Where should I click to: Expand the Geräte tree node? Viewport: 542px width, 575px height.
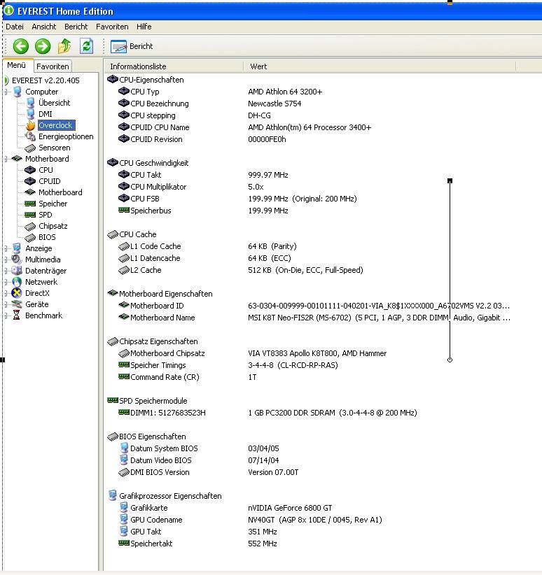coord(6,304)
